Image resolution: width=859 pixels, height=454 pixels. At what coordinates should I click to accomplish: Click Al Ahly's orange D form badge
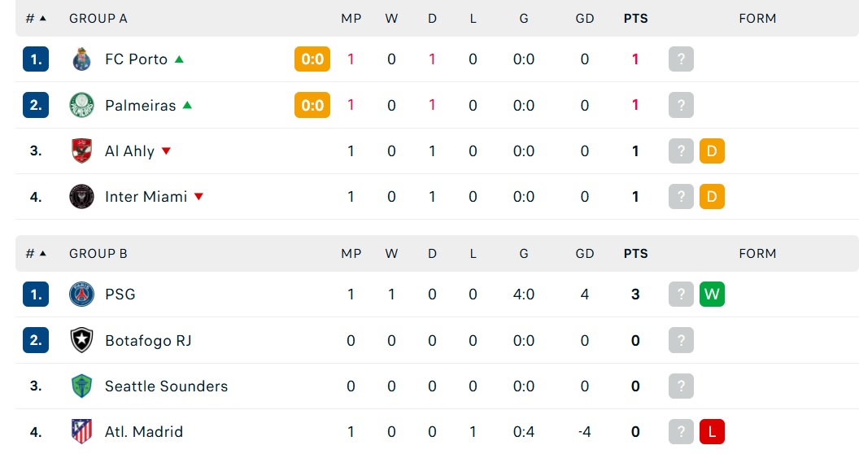coord(713,151)
